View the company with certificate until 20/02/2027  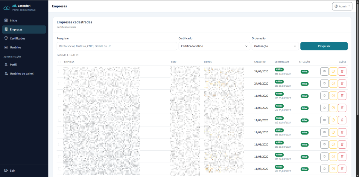tap(324, 120)
